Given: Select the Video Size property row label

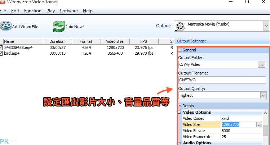Looking at the screenshot, I should coord(201,124).
